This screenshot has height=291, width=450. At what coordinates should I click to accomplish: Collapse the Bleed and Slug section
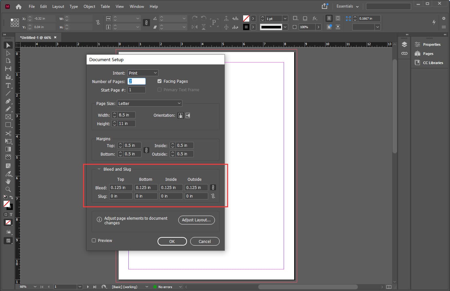[x=99, y=169]
